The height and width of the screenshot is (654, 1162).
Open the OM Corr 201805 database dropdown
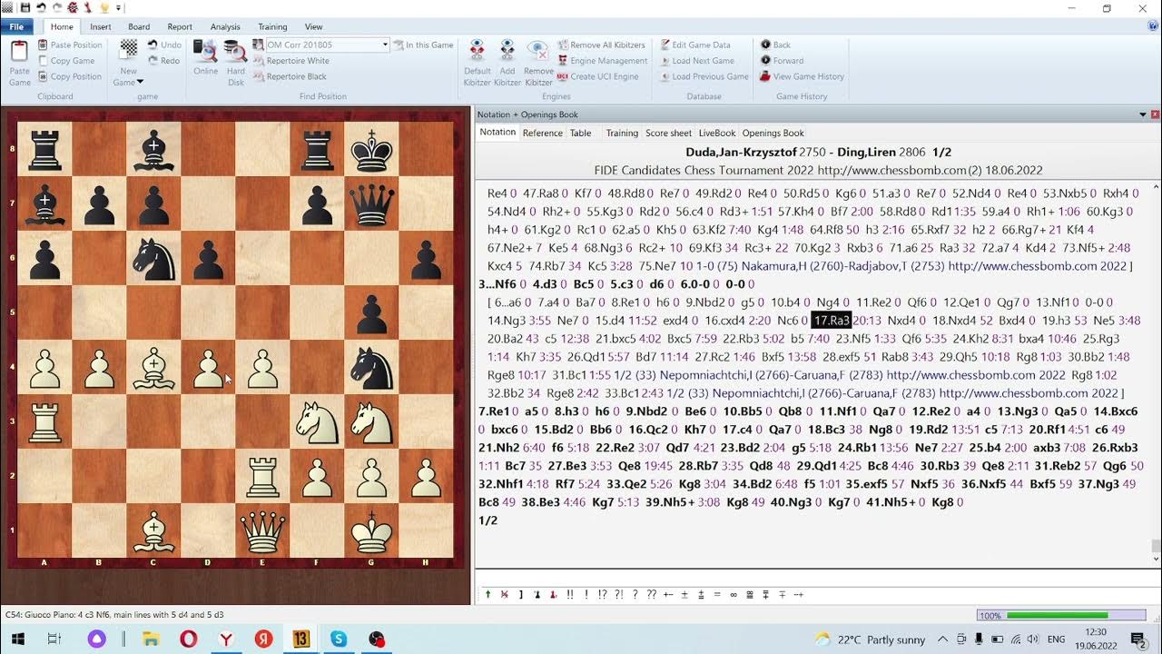[x=385, y=45]
